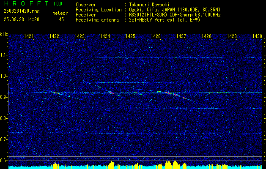
Task: Click the long sloped meteor echo near 1427
Action: [175, 96]
